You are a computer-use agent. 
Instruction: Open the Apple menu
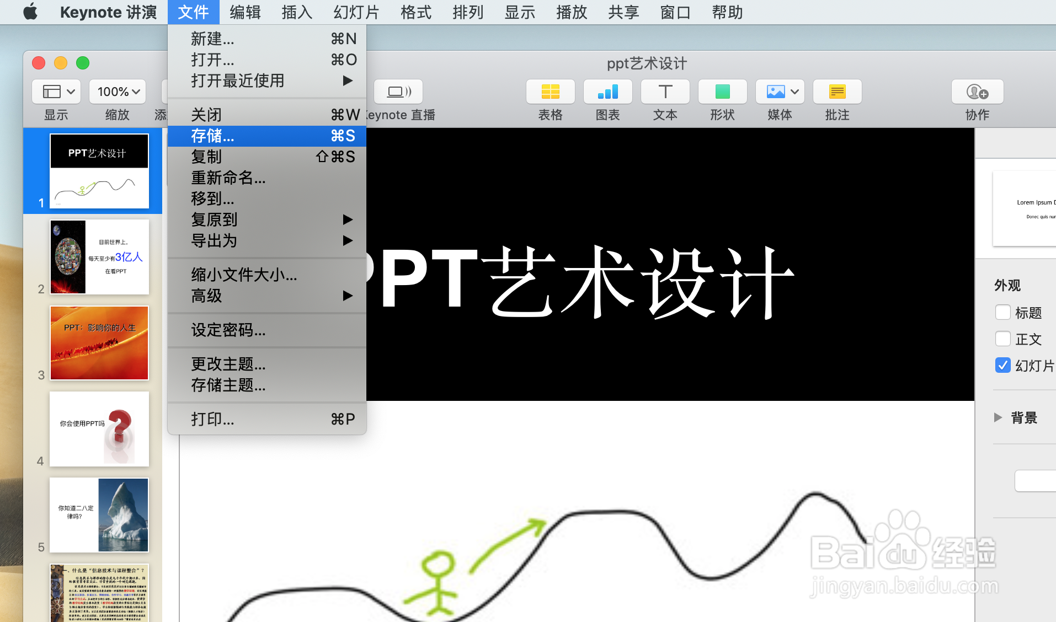tap(31, 12)
